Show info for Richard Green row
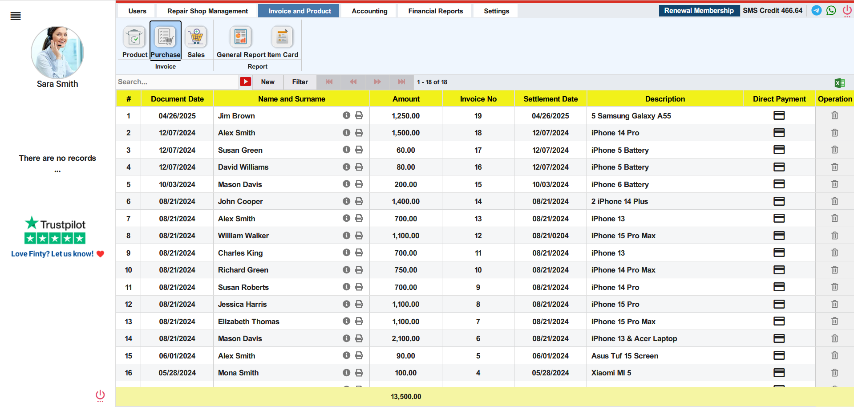This screenshot has height=407, width=854. (x=346, y=270)
